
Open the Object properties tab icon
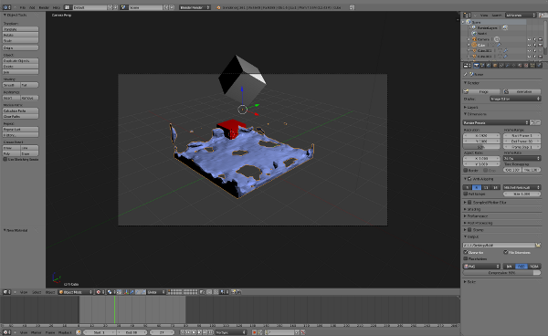495,66
